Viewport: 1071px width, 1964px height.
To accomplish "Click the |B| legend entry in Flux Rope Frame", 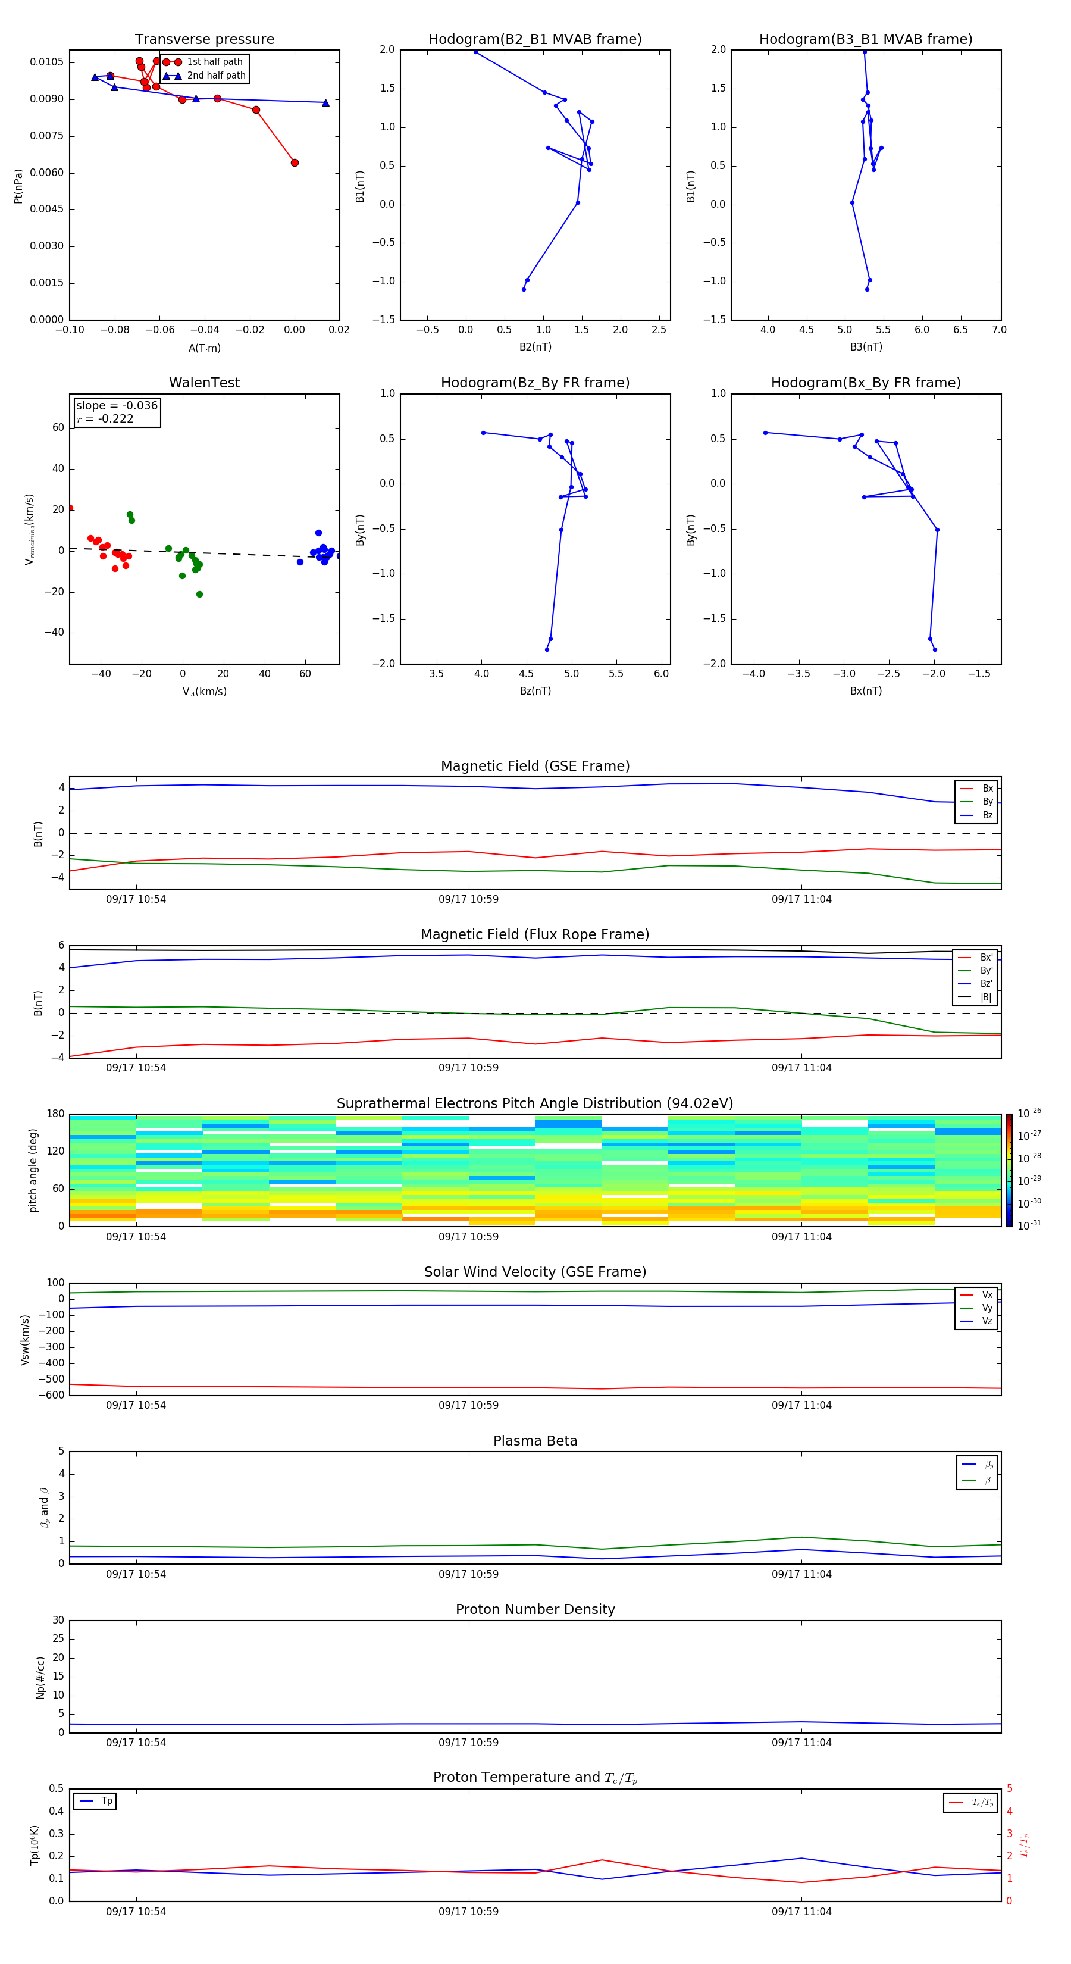I will point(975,997).
